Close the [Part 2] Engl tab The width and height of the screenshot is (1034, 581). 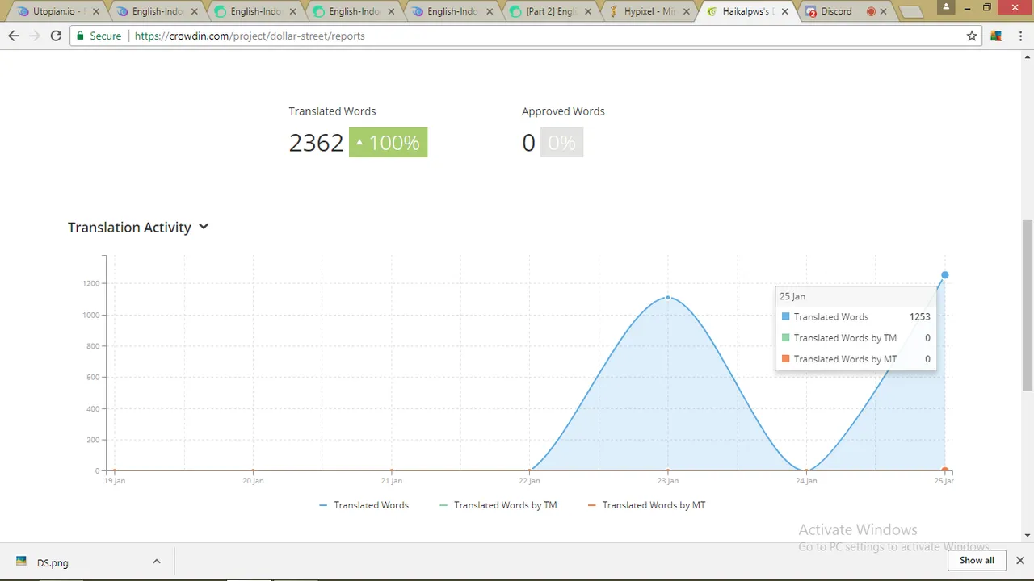588,12
